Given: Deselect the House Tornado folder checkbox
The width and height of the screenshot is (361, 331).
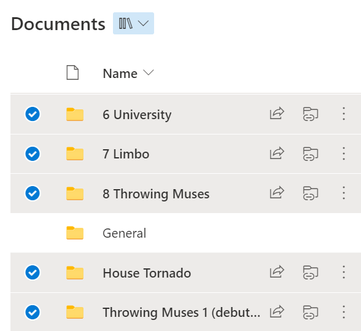Looking at the screenshot, I should (x=33, y=273).
